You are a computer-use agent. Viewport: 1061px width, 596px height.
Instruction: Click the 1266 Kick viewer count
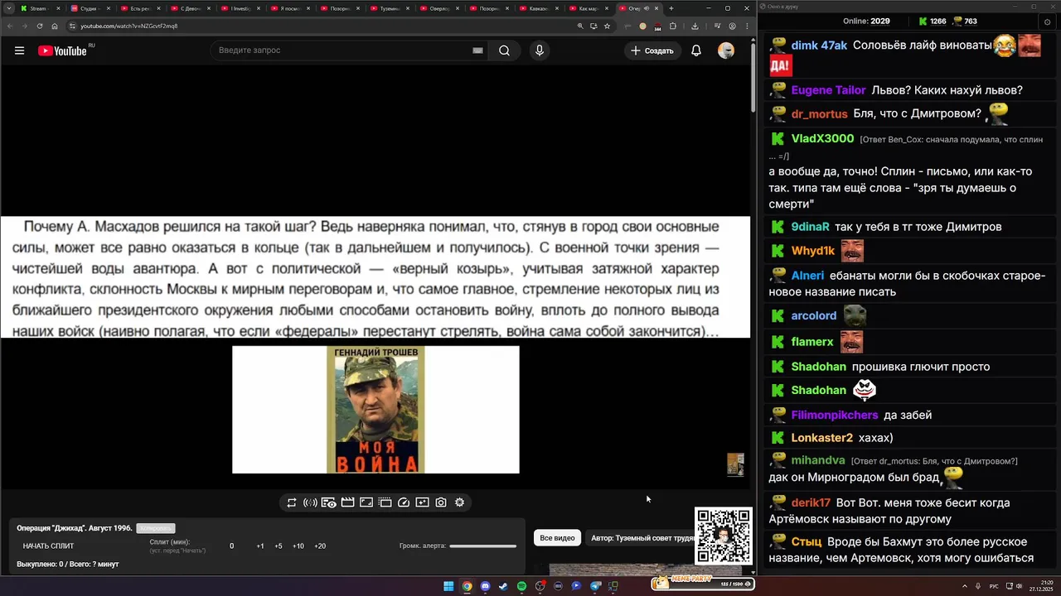point(932,21)
